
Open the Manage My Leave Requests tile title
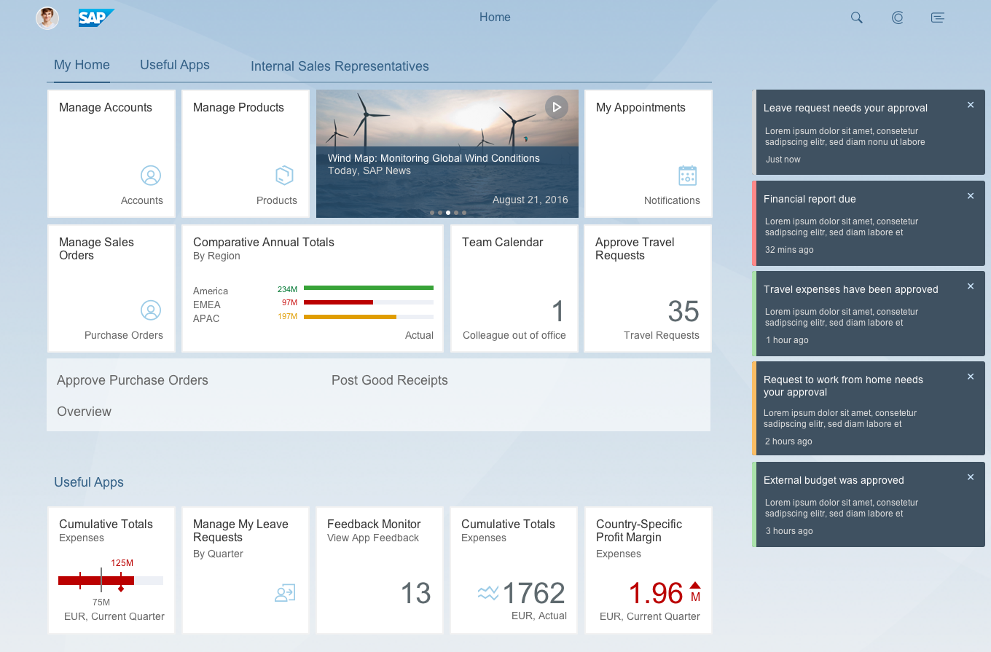click(240, 530)
